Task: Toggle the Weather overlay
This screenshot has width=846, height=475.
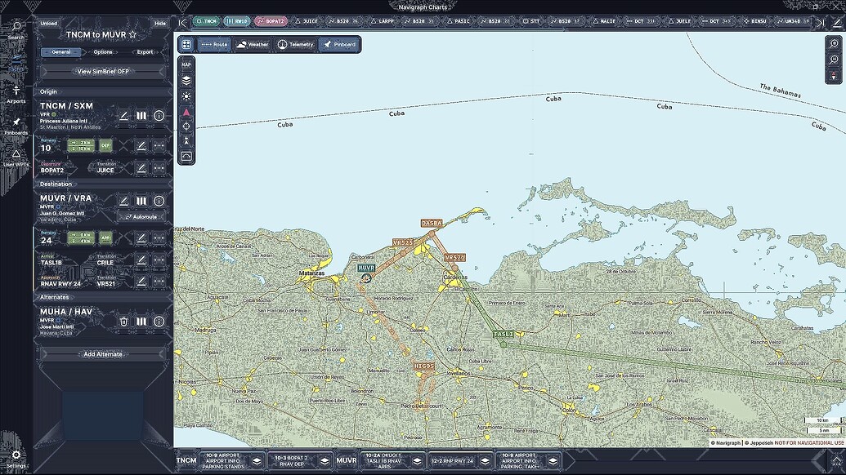Action: 251,45
